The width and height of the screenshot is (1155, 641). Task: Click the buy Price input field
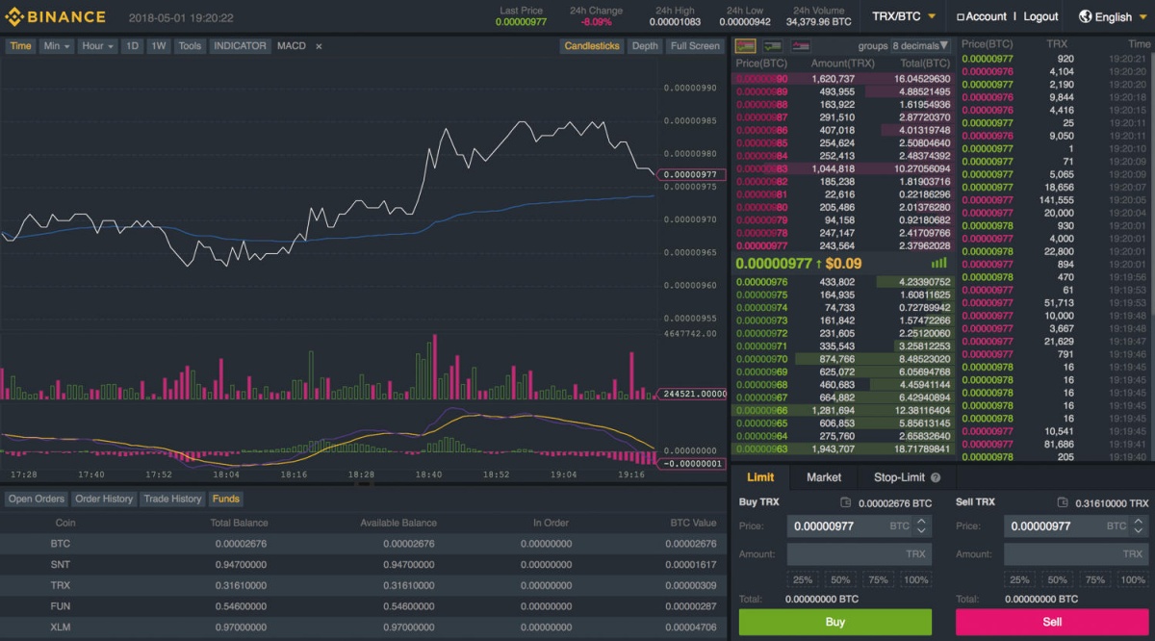[x=860, y=526]
